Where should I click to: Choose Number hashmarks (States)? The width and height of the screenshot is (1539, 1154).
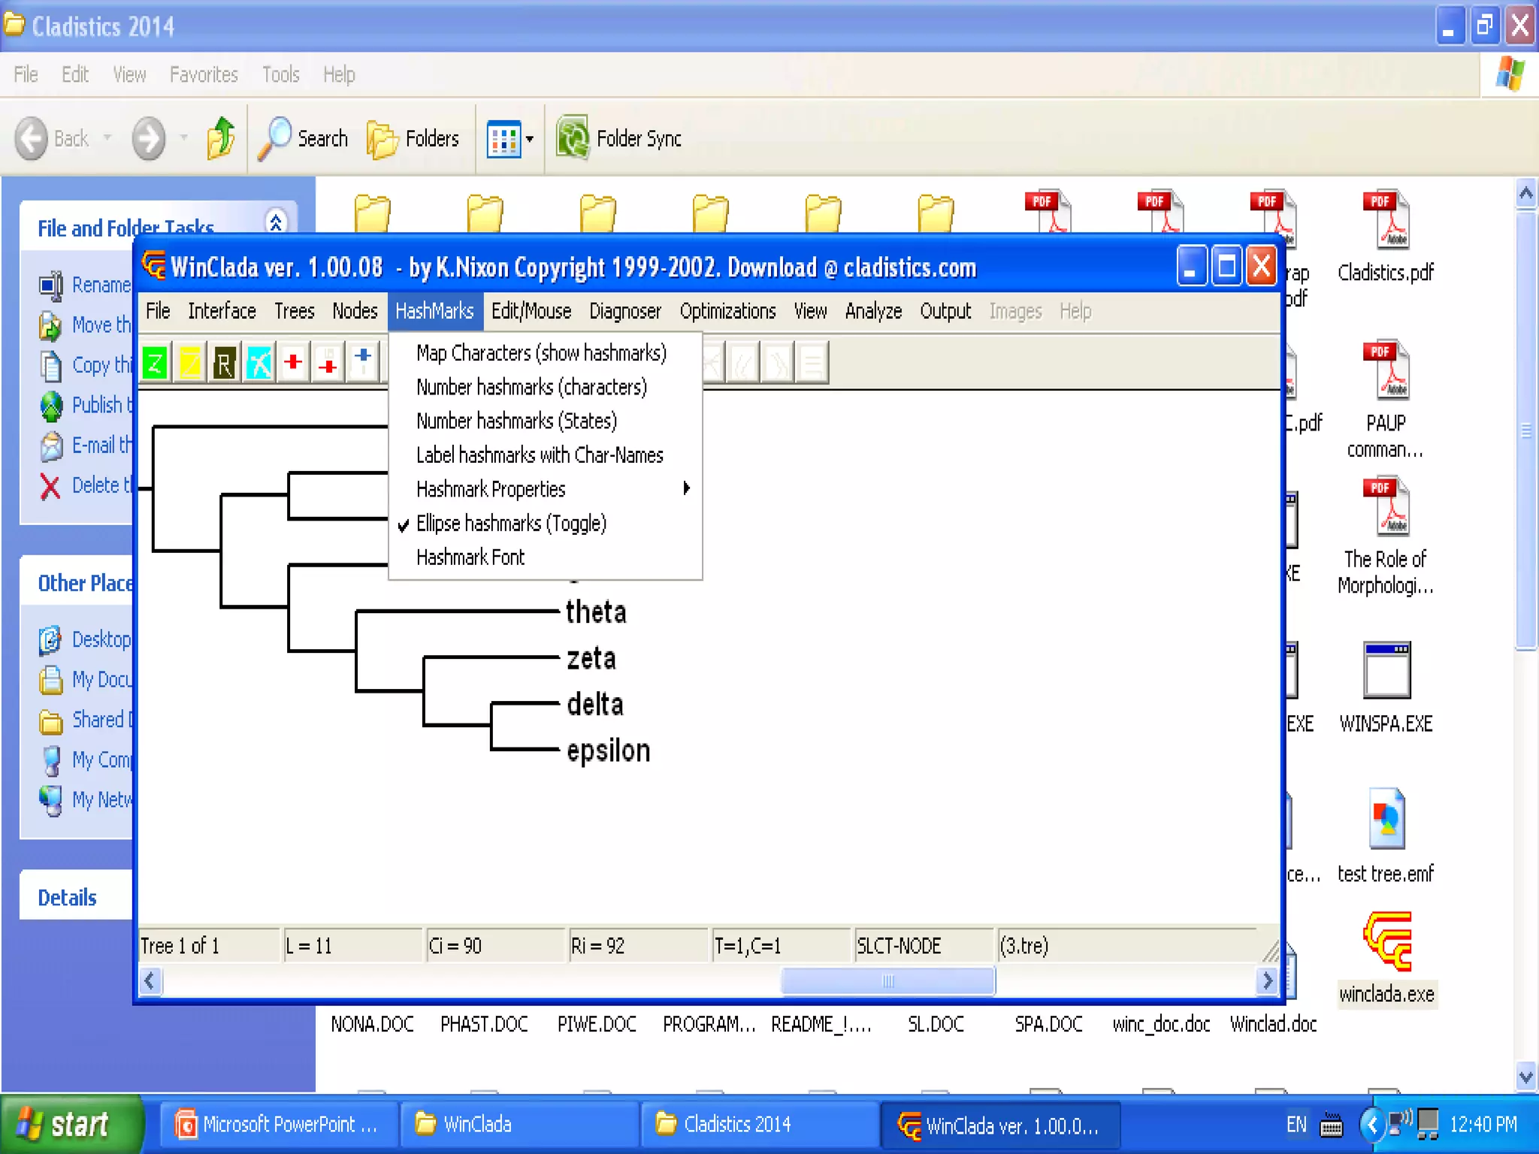pos(516,421)
